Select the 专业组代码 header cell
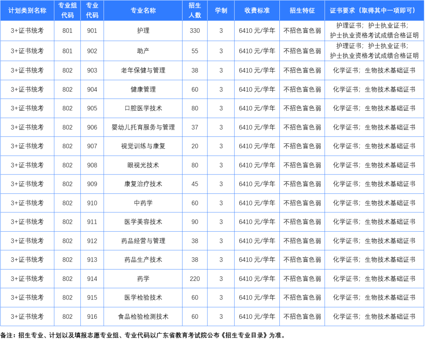The width and height of the screenshot is (425, 355). click(66, 11)
